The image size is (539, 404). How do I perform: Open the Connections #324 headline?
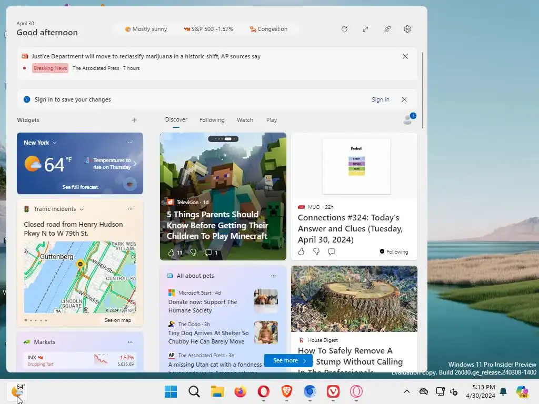point(350,228)
